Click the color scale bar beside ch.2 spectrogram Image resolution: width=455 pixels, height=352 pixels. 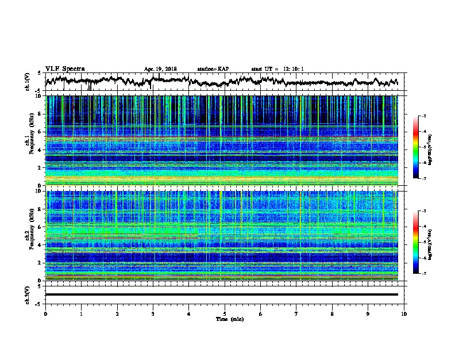(415, 242)
